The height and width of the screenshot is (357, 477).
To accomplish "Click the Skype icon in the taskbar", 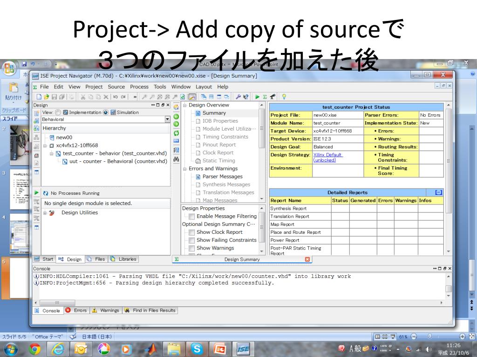I will [198, 349].
